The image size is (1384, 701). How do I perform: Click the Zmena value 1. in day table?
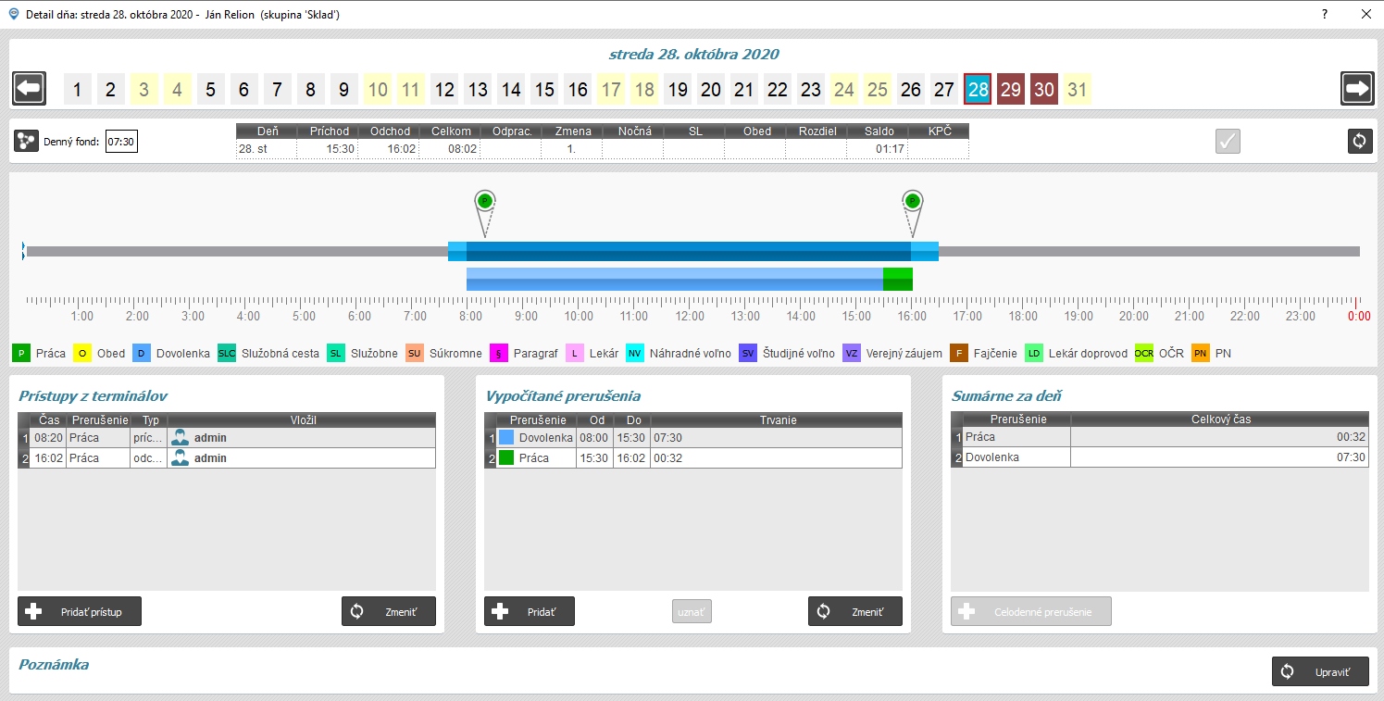(x=572, y=149)
